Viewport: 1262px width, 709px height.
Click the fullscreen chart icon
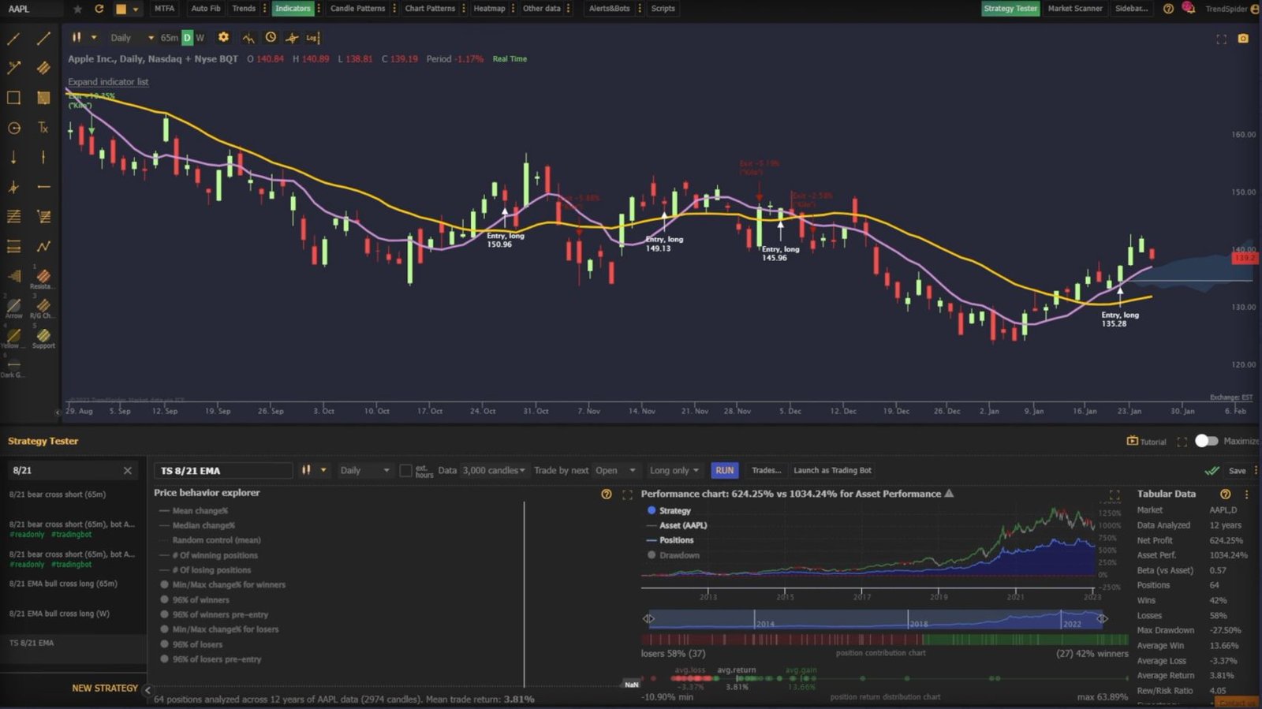(1221, 39)
